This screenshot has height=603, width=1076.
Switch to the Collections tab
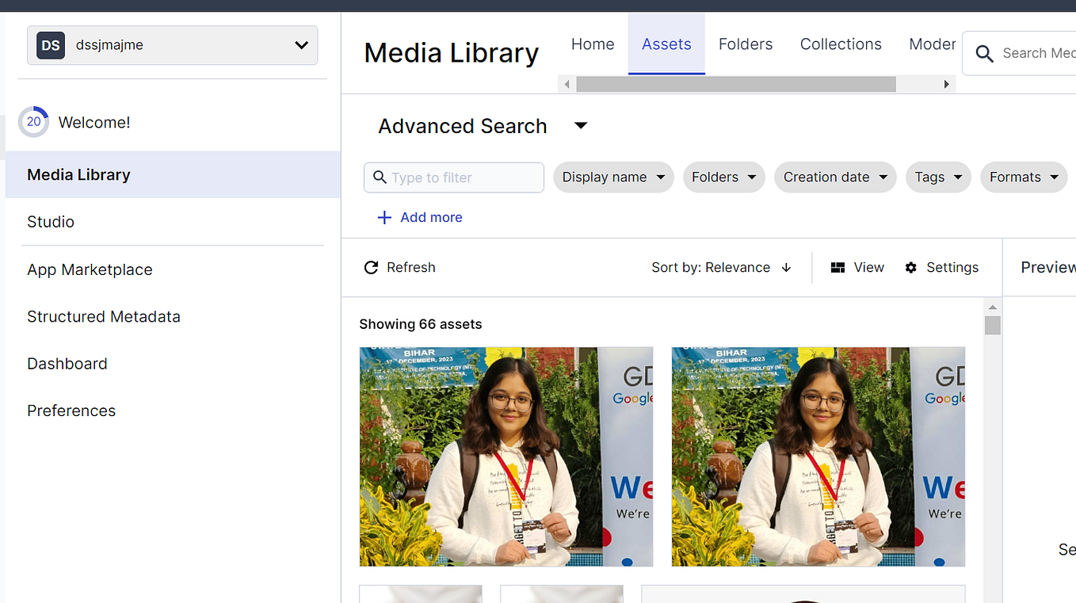(x=841, y=44)
